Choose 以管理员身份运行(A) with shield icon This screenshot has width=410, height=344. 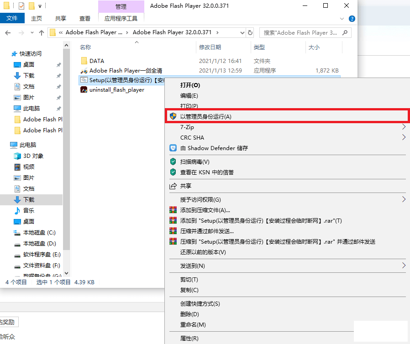tap(287, 116)
